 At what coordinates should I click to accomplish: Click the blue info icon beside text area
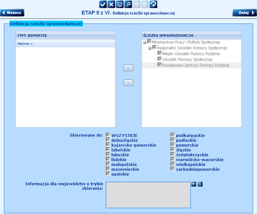pyautogui.click(x=200, y=184)
